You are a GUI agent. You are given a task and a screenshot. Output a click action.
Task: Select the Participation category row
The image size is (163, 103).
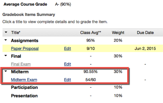pos(24,88)
